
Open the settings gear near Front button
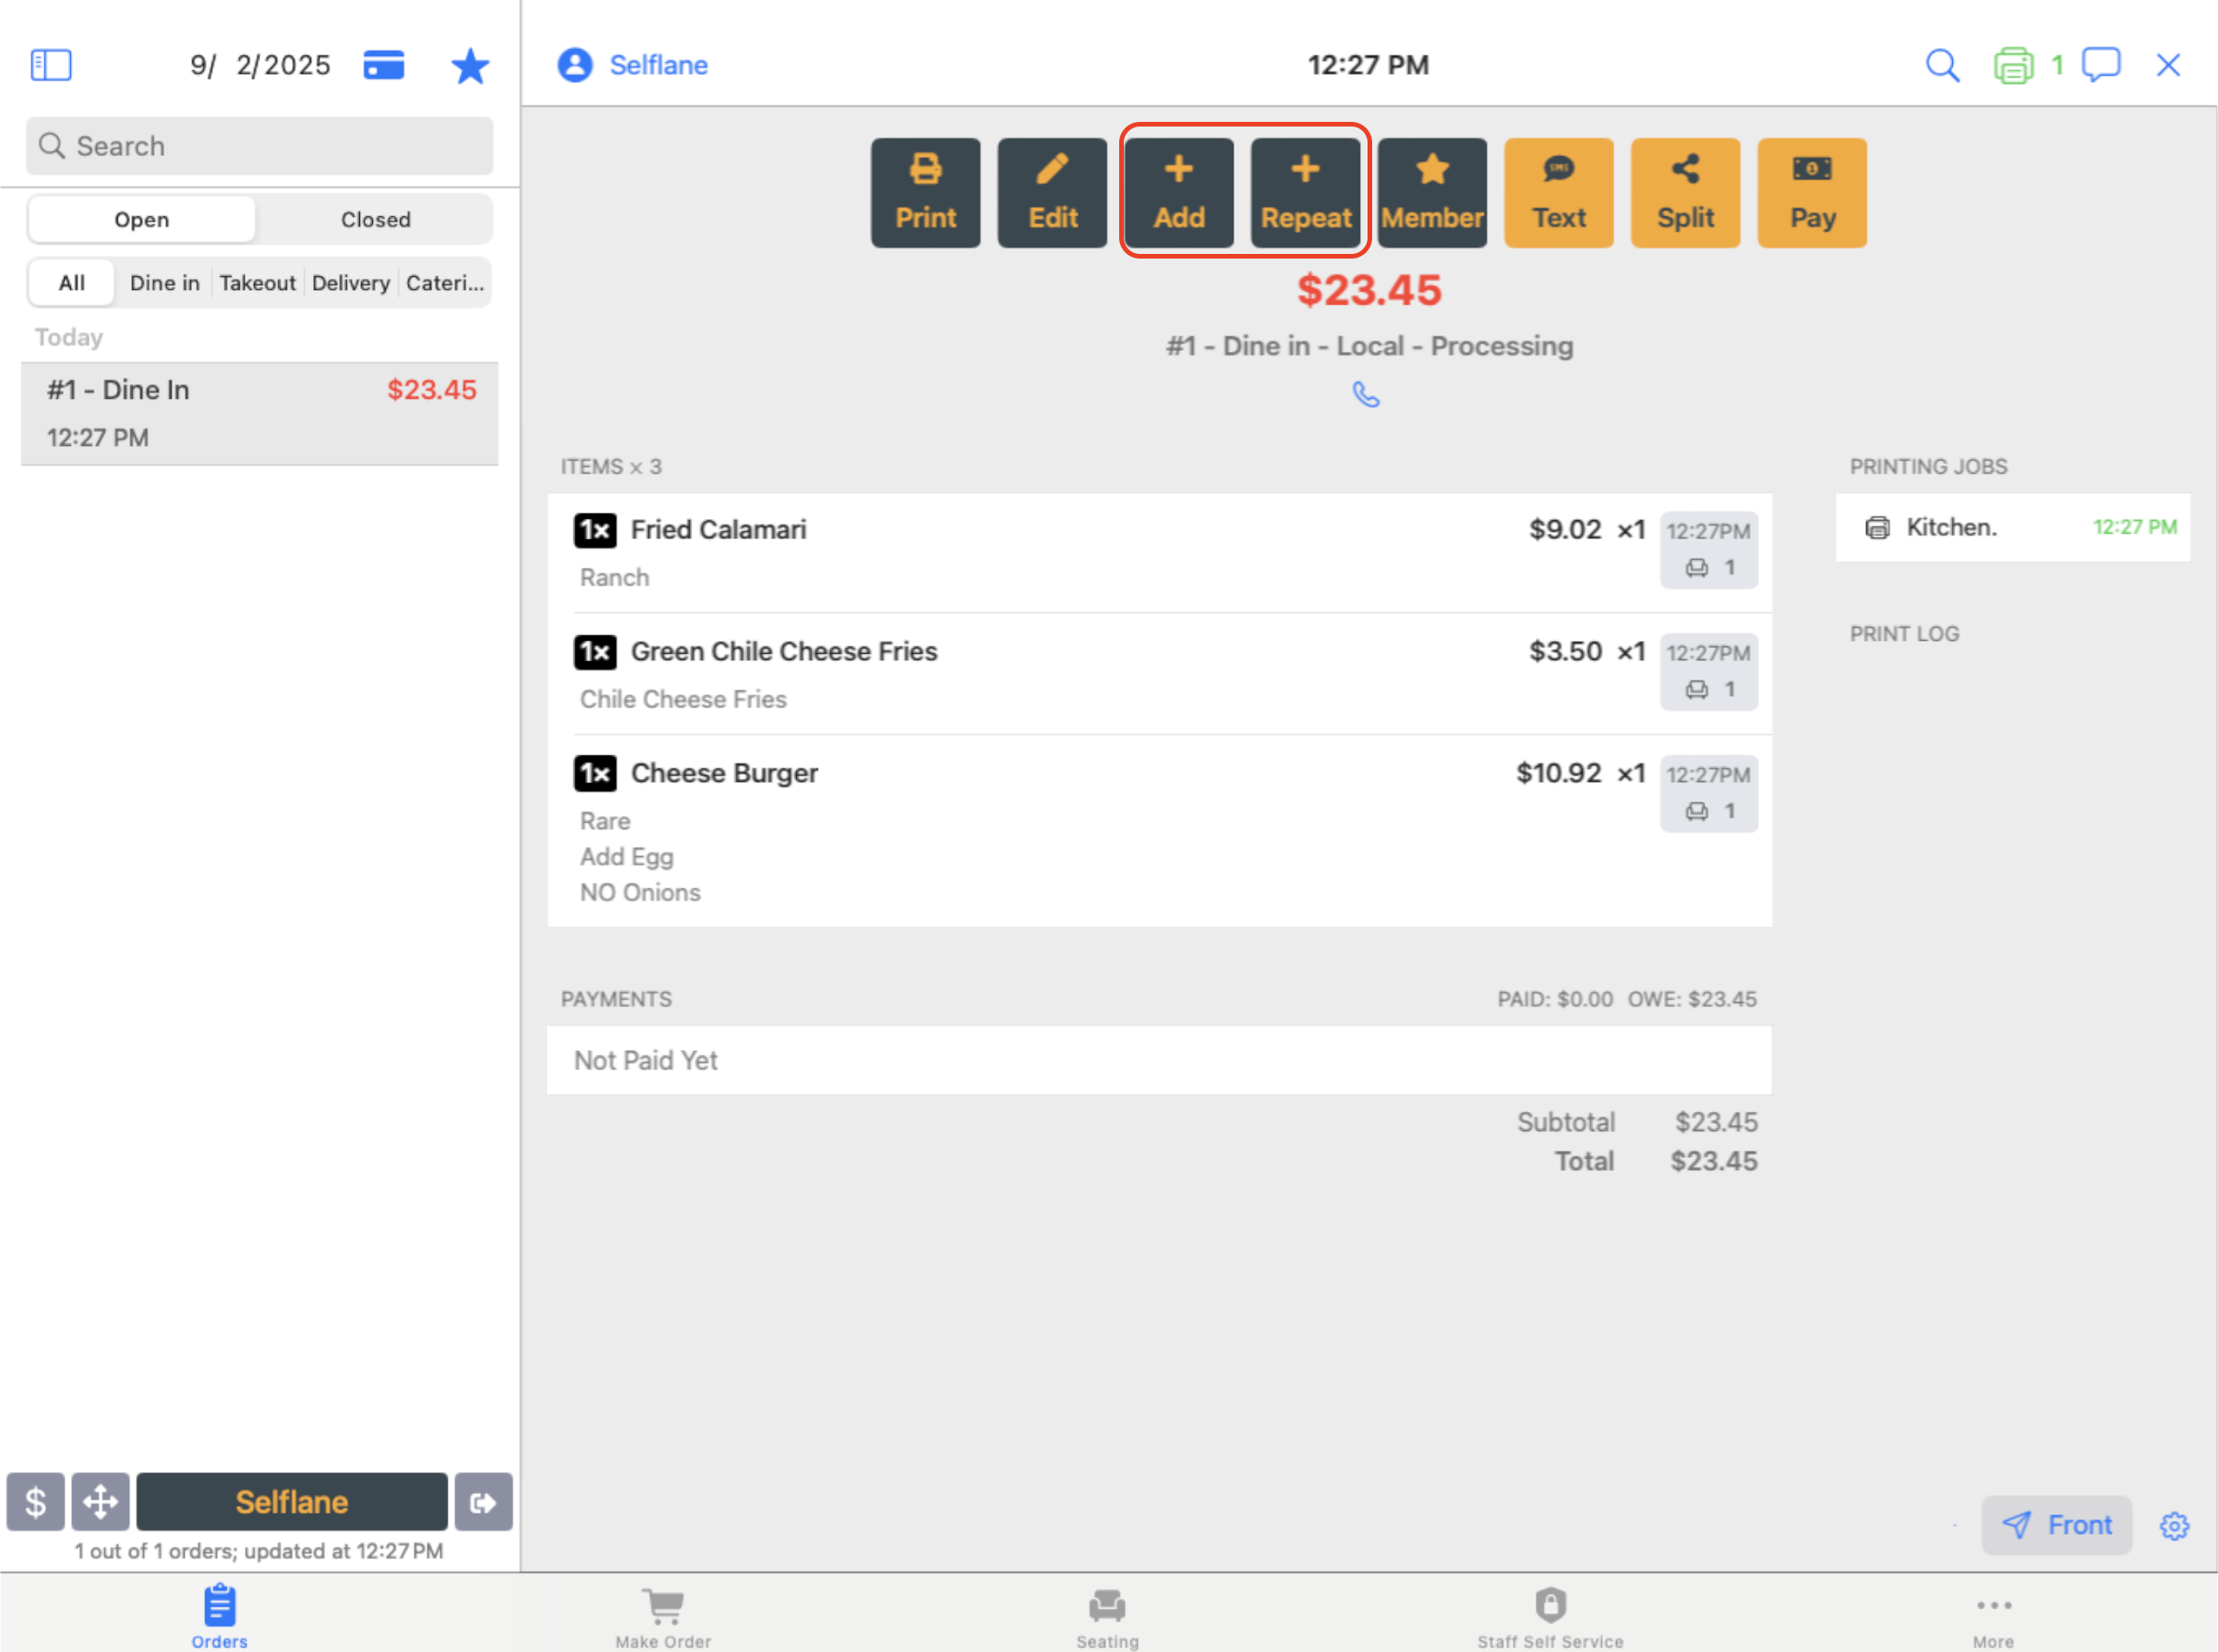point(2176,1526)
